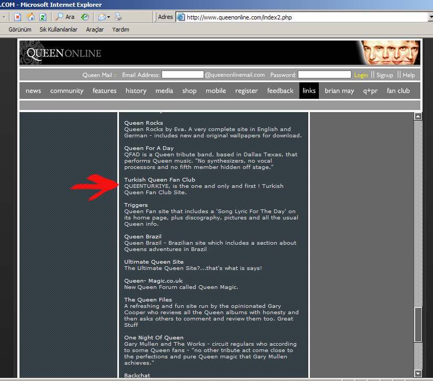This screenshot has height=381, width=433.
Task: Click the Refresh page toolbar icon
Action: click(x=43, y=17)
